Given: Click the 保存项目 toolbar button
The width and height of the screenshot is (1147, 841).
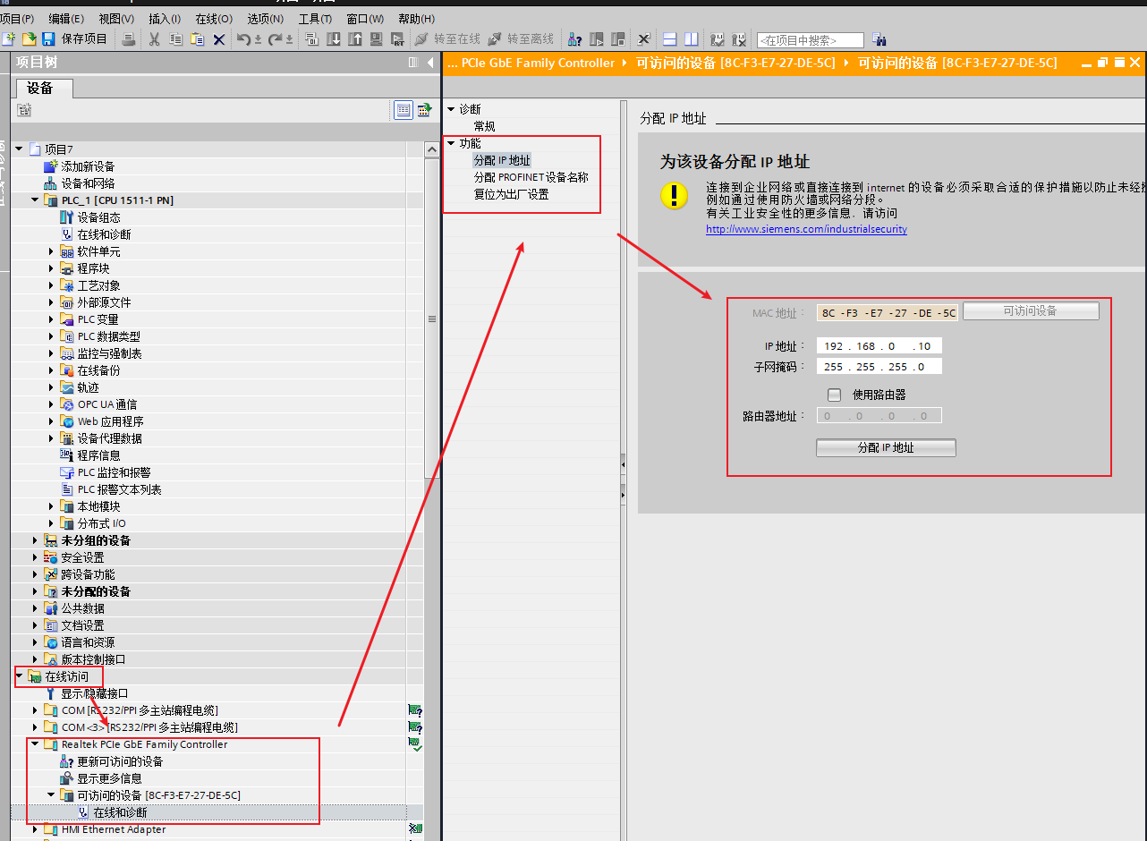Looking at the screenshot, I should (x=74, y=38).
